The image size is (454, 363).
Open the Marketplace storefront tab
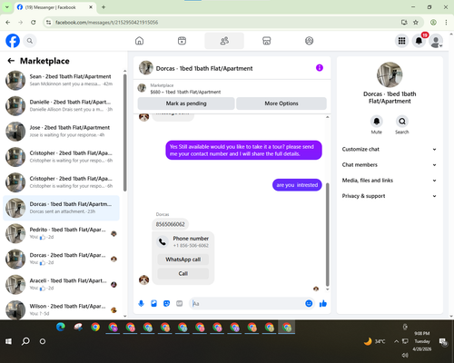pyautogui.click(x=266, y=41)
